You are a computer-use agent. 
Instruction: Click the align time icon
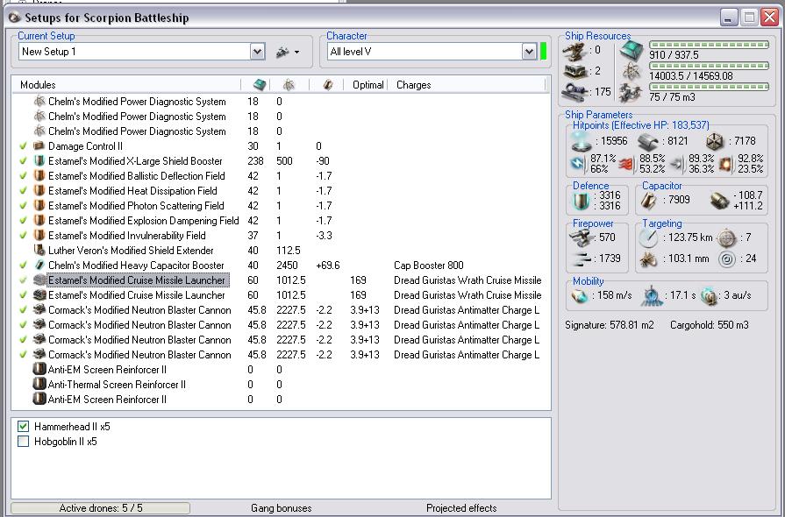tap(652, 296)
